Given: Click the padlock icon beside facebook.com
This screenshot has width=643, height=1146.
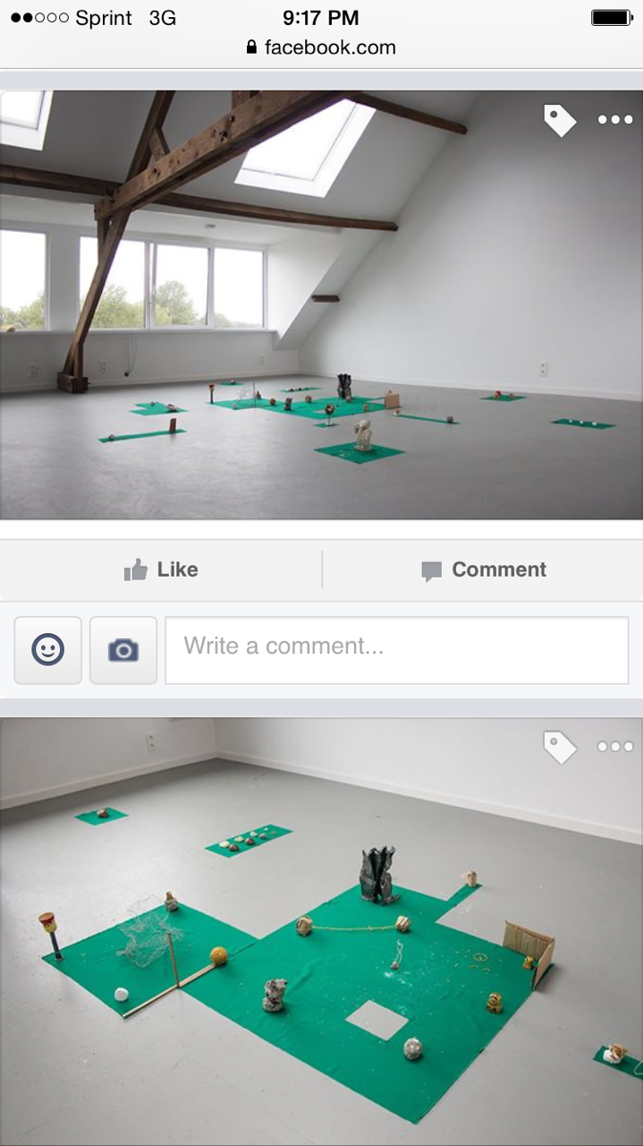Looking at the screenshot, I should click(252, 47).
